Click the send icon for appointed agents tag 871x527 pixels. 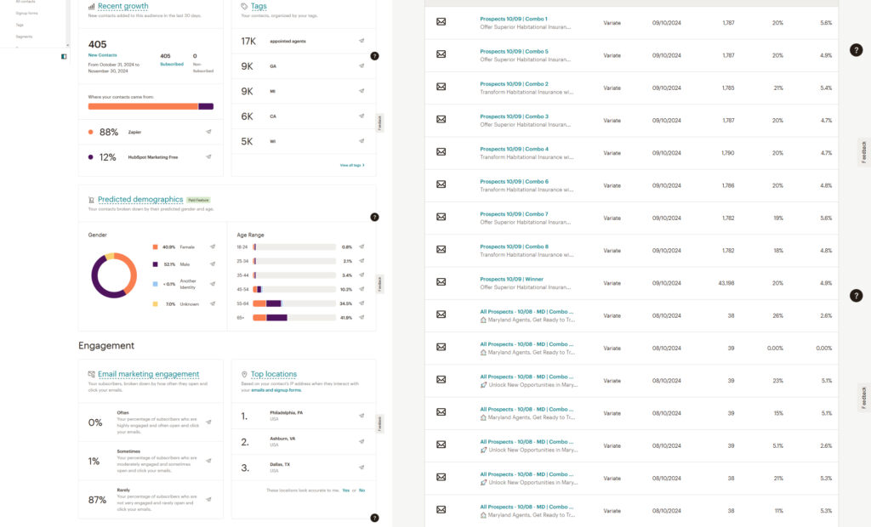pyautogui.click(x=361, y=41)
